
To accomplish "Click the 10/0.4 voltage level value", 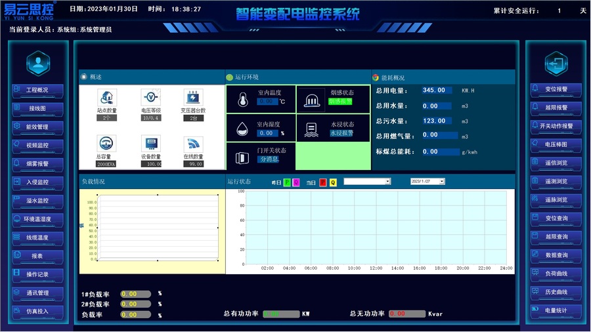I will click(x=151, y=118).
